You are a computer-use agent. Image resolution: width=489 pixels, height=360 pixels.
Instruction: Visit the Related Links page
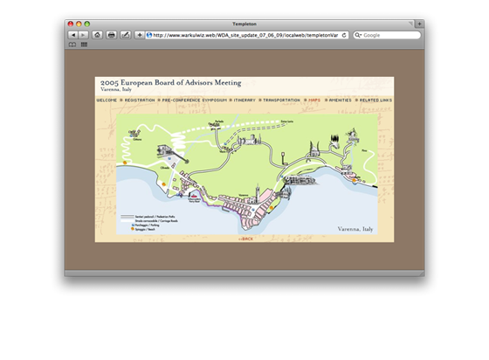tap(375, 100)
